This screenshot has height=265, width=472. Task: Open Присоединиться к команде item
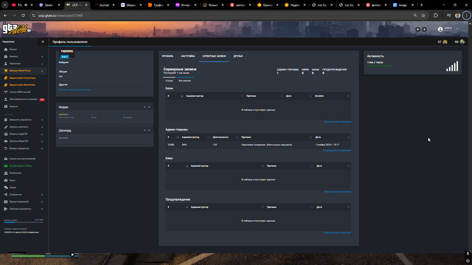tap(23, 99)
